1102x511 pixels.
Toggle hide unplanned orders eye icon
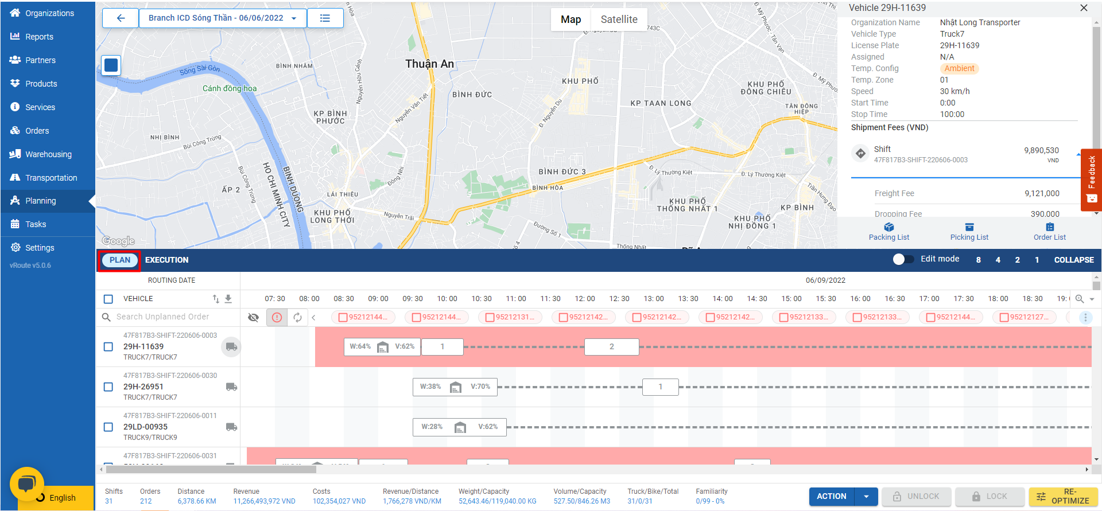point(253,317)
